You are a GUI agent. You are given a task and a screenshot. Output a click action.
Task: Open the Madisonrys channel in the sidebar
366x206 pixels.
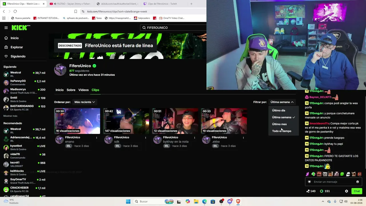pos(24,91)
